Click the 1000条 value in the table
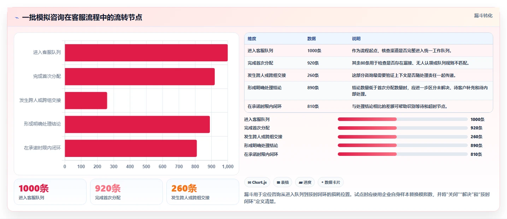 314,50
